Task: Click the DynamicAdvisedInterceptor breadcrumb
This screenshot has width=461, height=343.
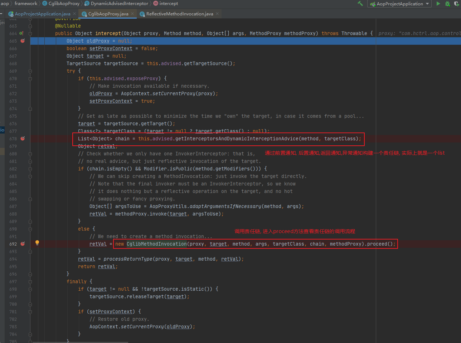Action: (x=116, y=4)
